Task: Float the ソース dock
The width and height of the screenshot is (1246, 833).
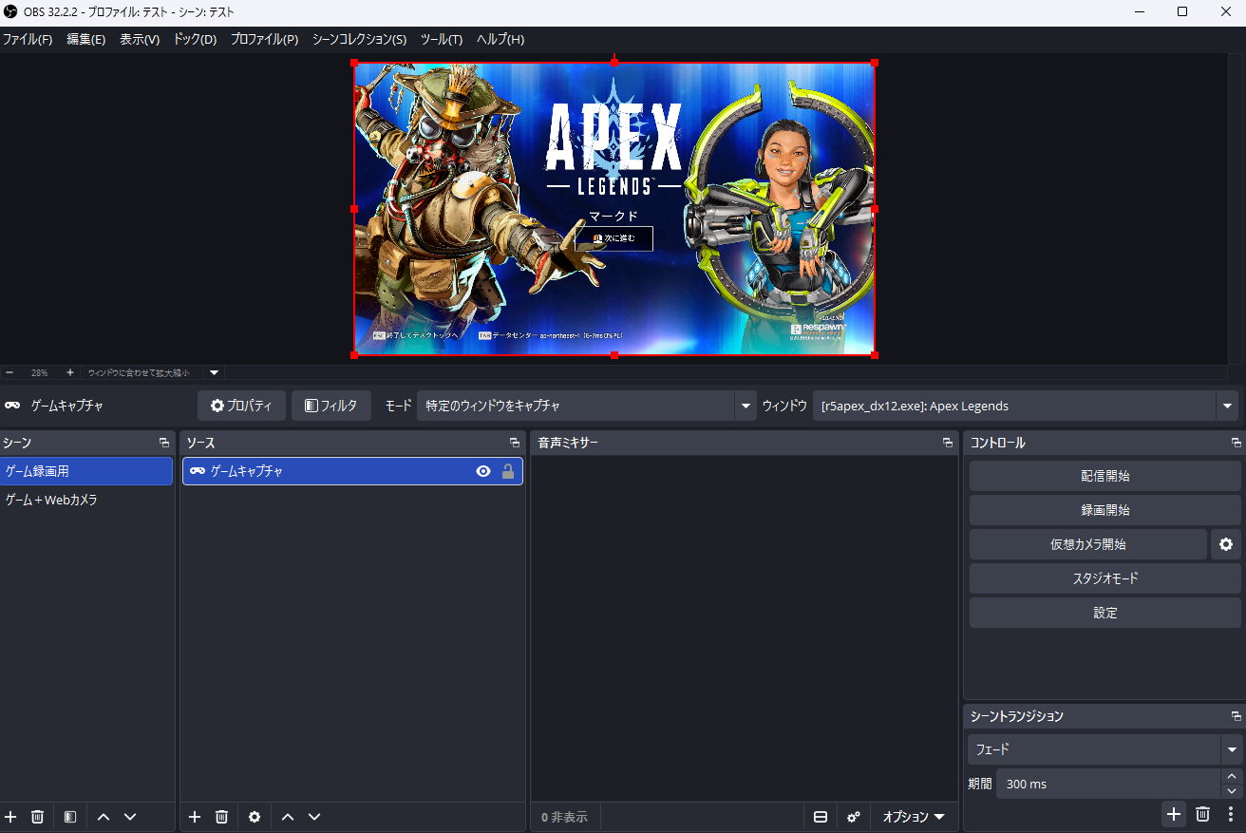Action: point(515,443)
